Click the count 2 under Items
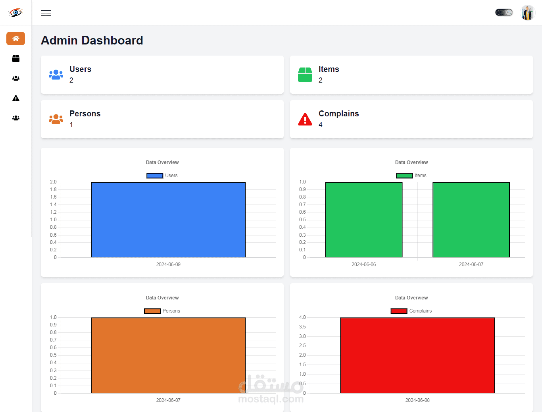Viewport: 542px width, 413px height. [321, 80]
